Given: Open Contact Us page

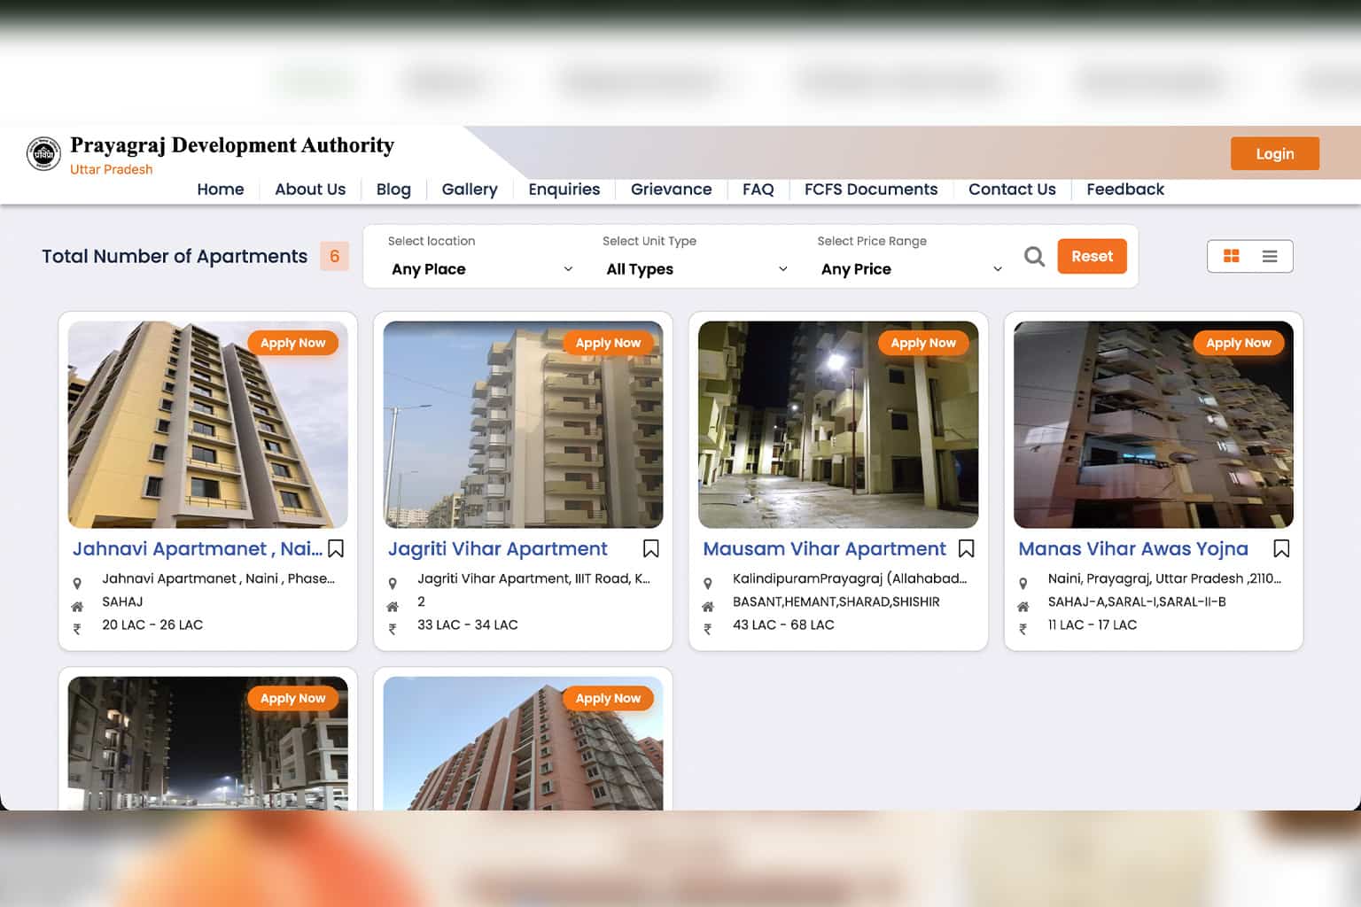Looking at the screenshot, I should (1012, 190).
